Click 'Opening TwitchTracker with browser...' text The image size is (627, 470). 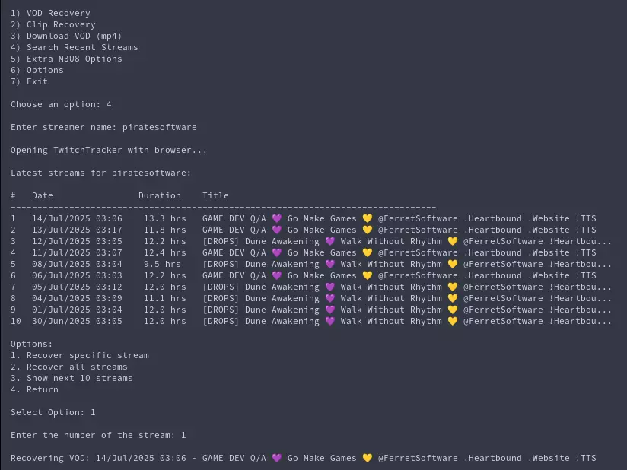pyautogui.click(x=109, y=151)
